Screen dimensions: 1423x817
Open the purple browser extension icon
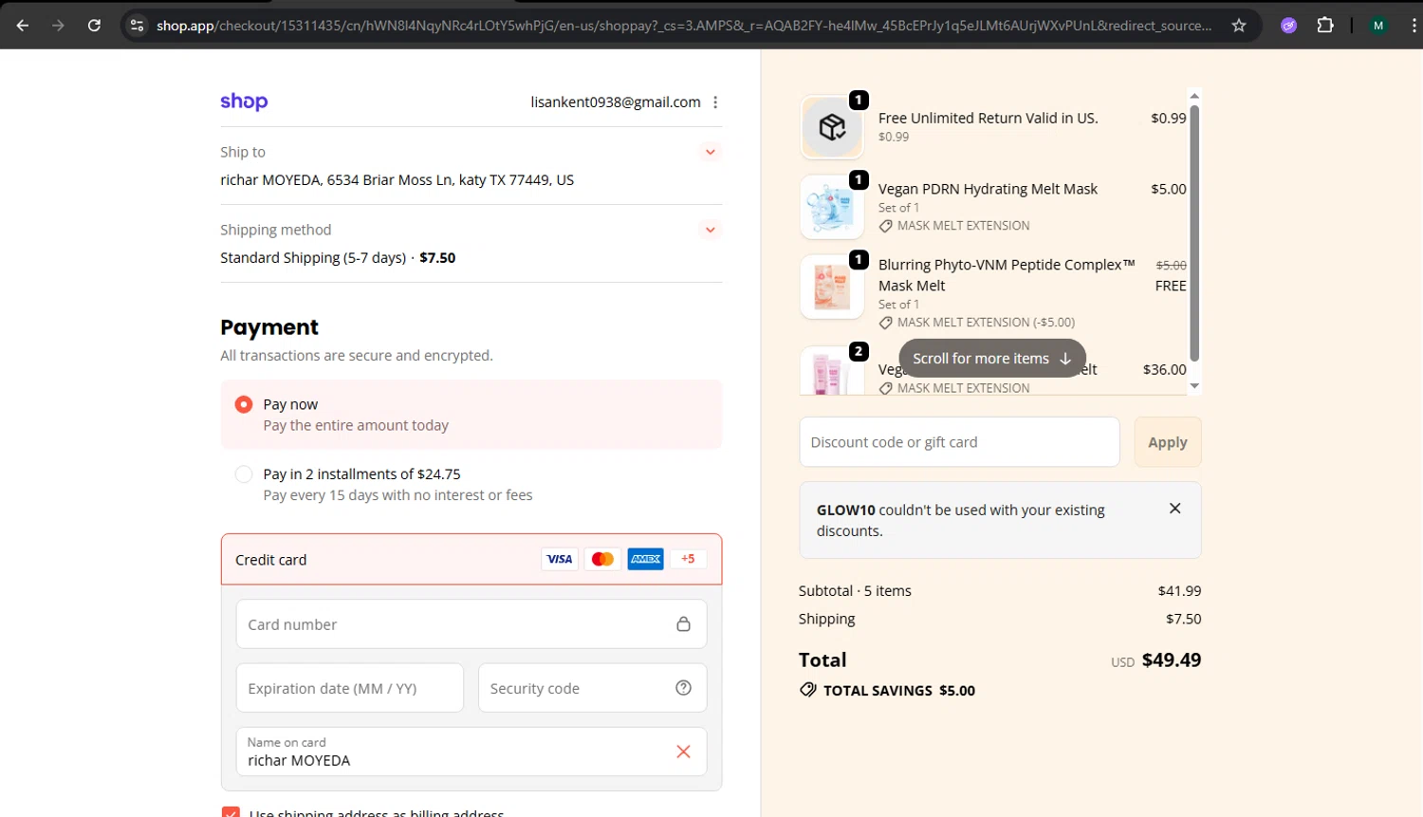point(1288,26)
